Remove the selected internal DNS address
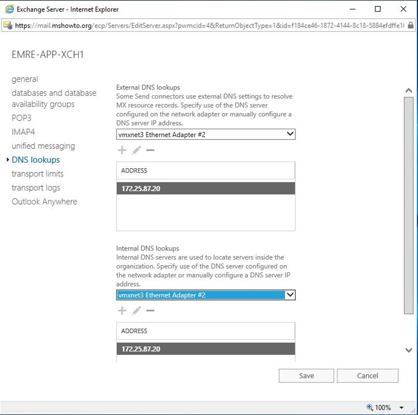 tap(150, 311)
